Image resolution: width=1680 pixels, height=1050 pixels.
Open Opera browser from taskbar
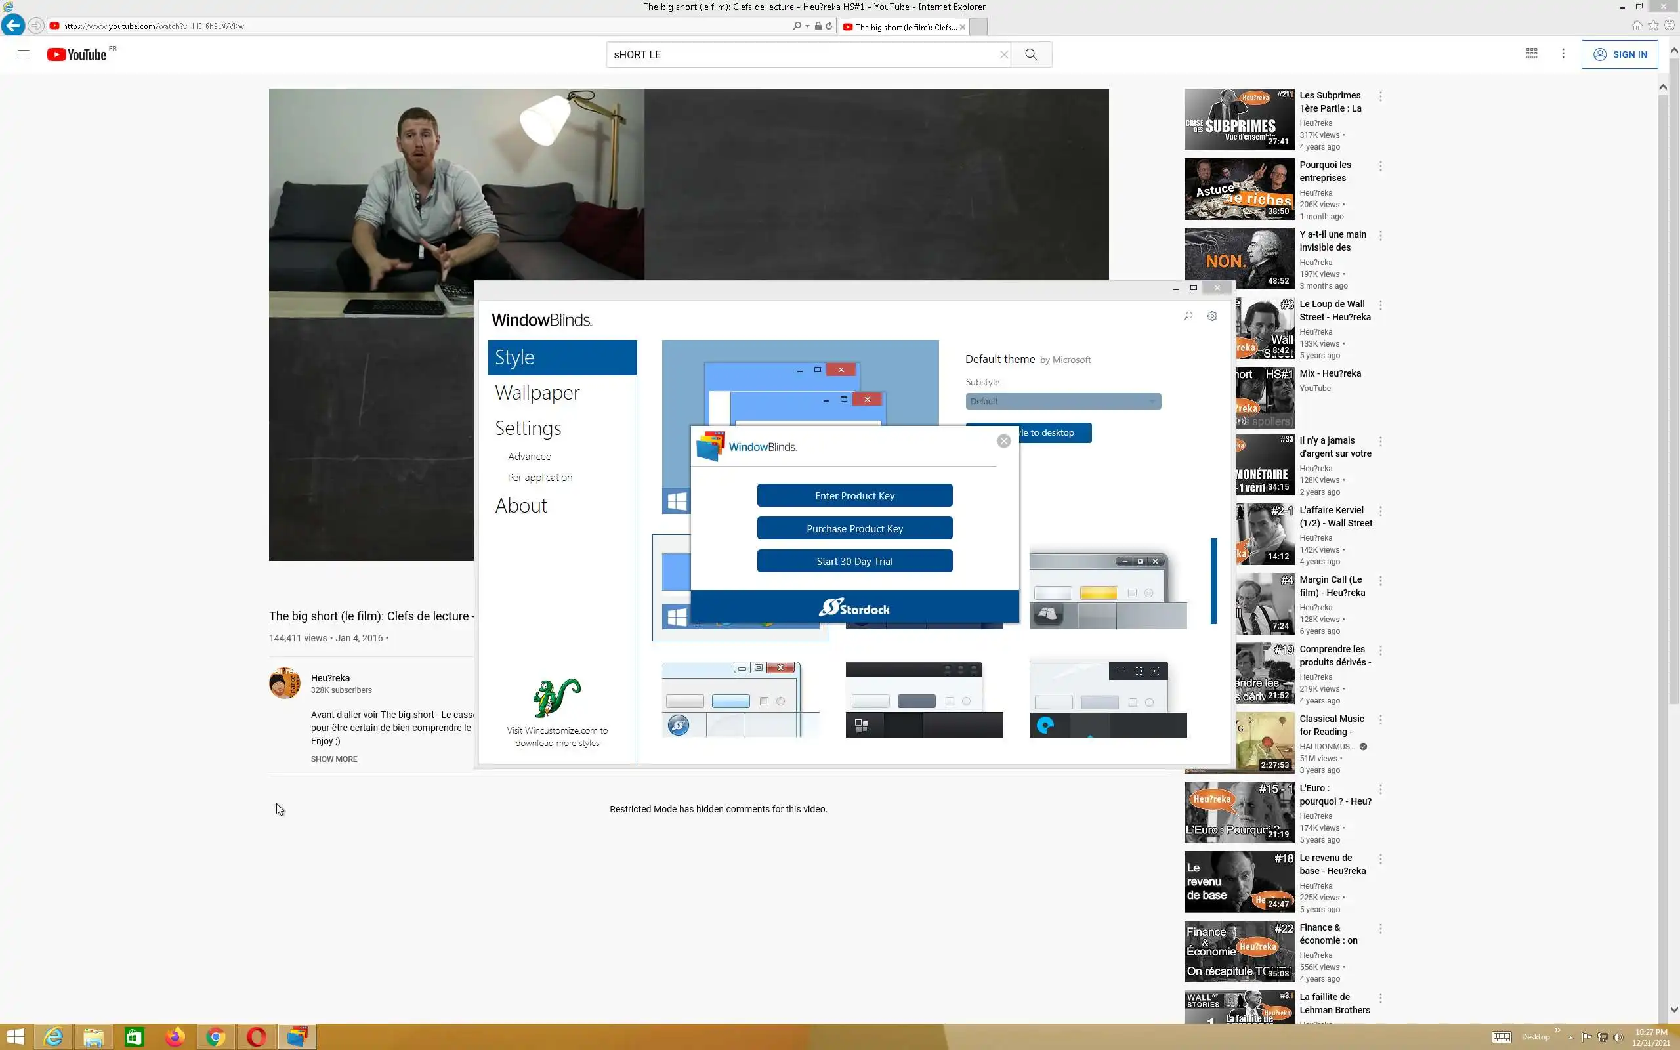click(x=256, y=1037)
